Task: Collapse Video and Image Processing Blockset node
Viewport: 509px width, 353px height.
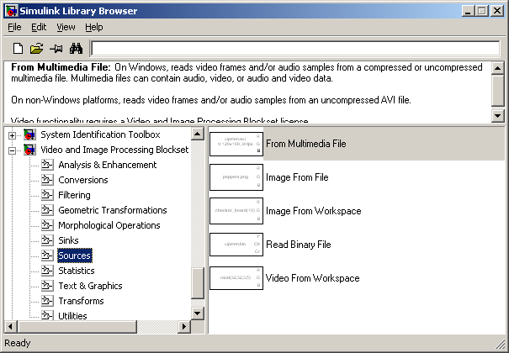Action: [12, 150]
